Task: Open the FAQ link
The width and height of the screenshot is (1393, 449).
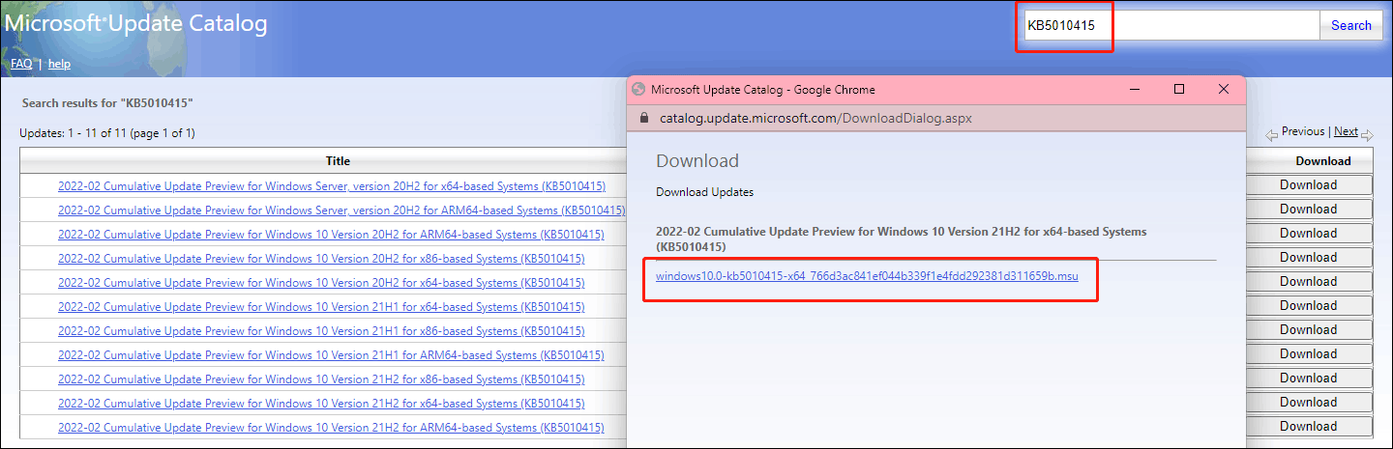Action: (21, 64)
